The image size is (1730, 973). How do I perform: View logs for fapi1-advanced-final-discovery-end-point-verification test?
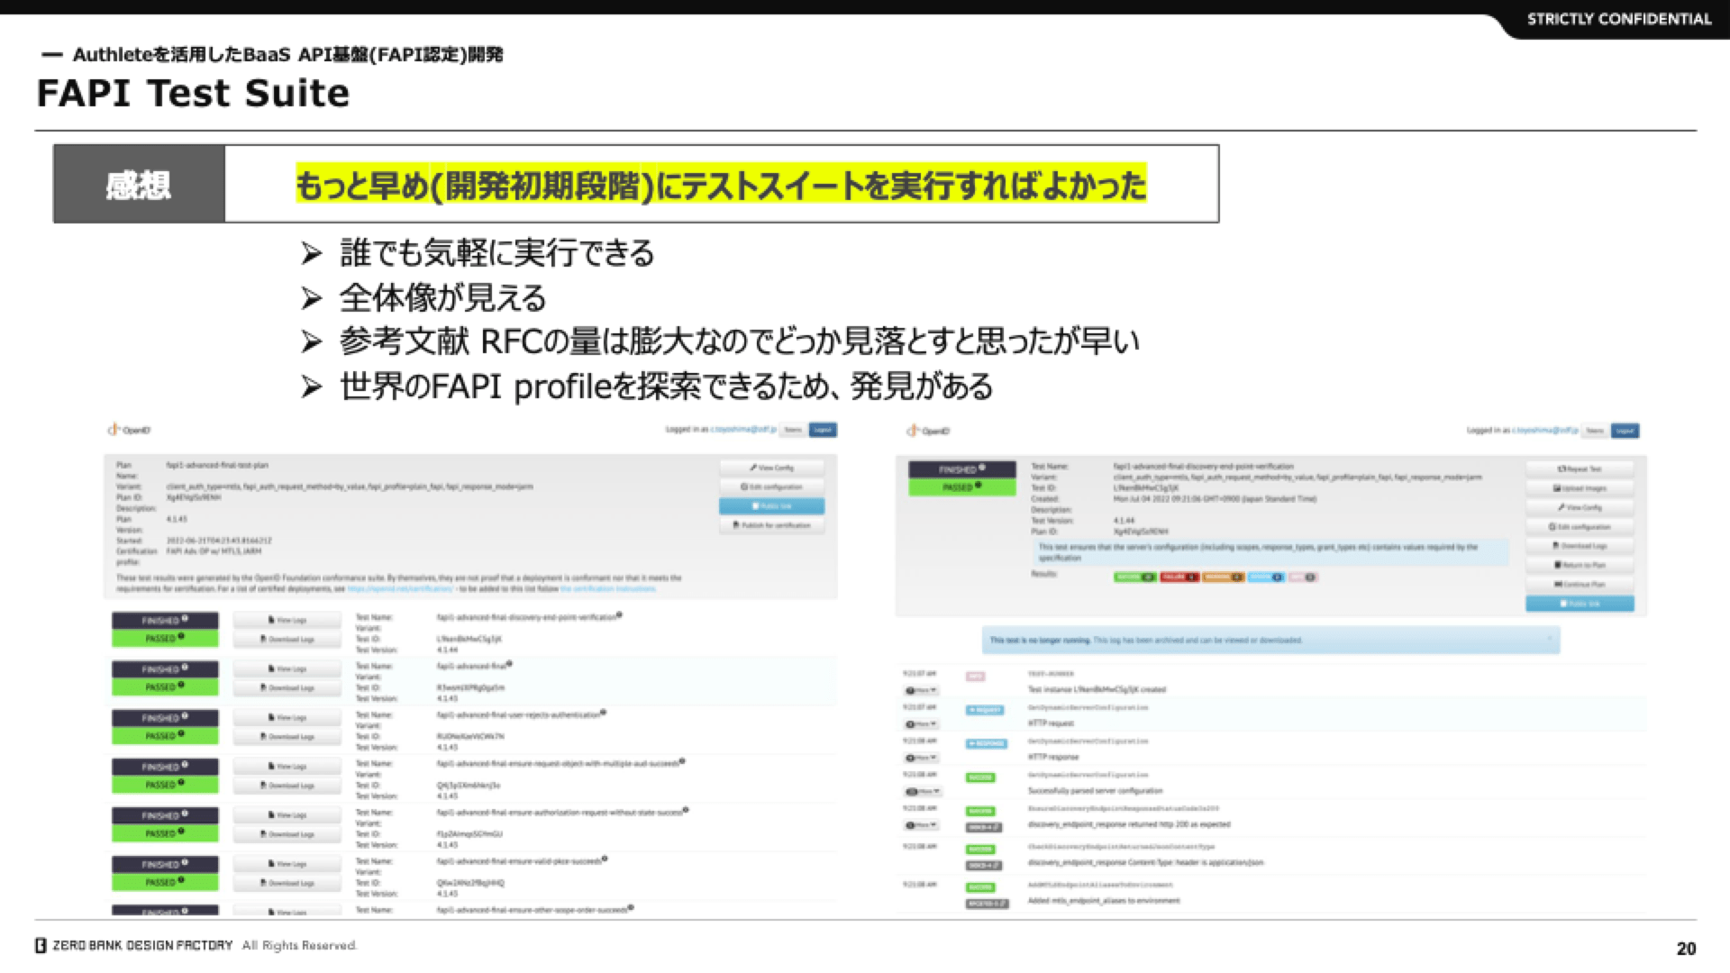click(x=287, y=620)
